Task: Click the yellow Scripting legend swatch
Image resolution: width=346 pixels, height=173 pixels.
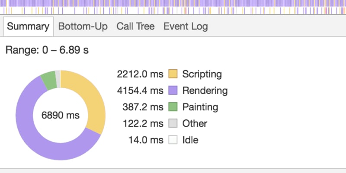Action: (x=173, y=74)
